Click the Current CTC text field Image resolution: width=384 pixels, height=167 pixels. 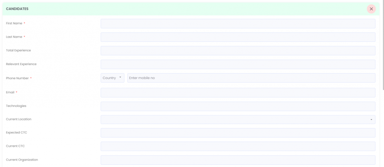tap(238, 146)
